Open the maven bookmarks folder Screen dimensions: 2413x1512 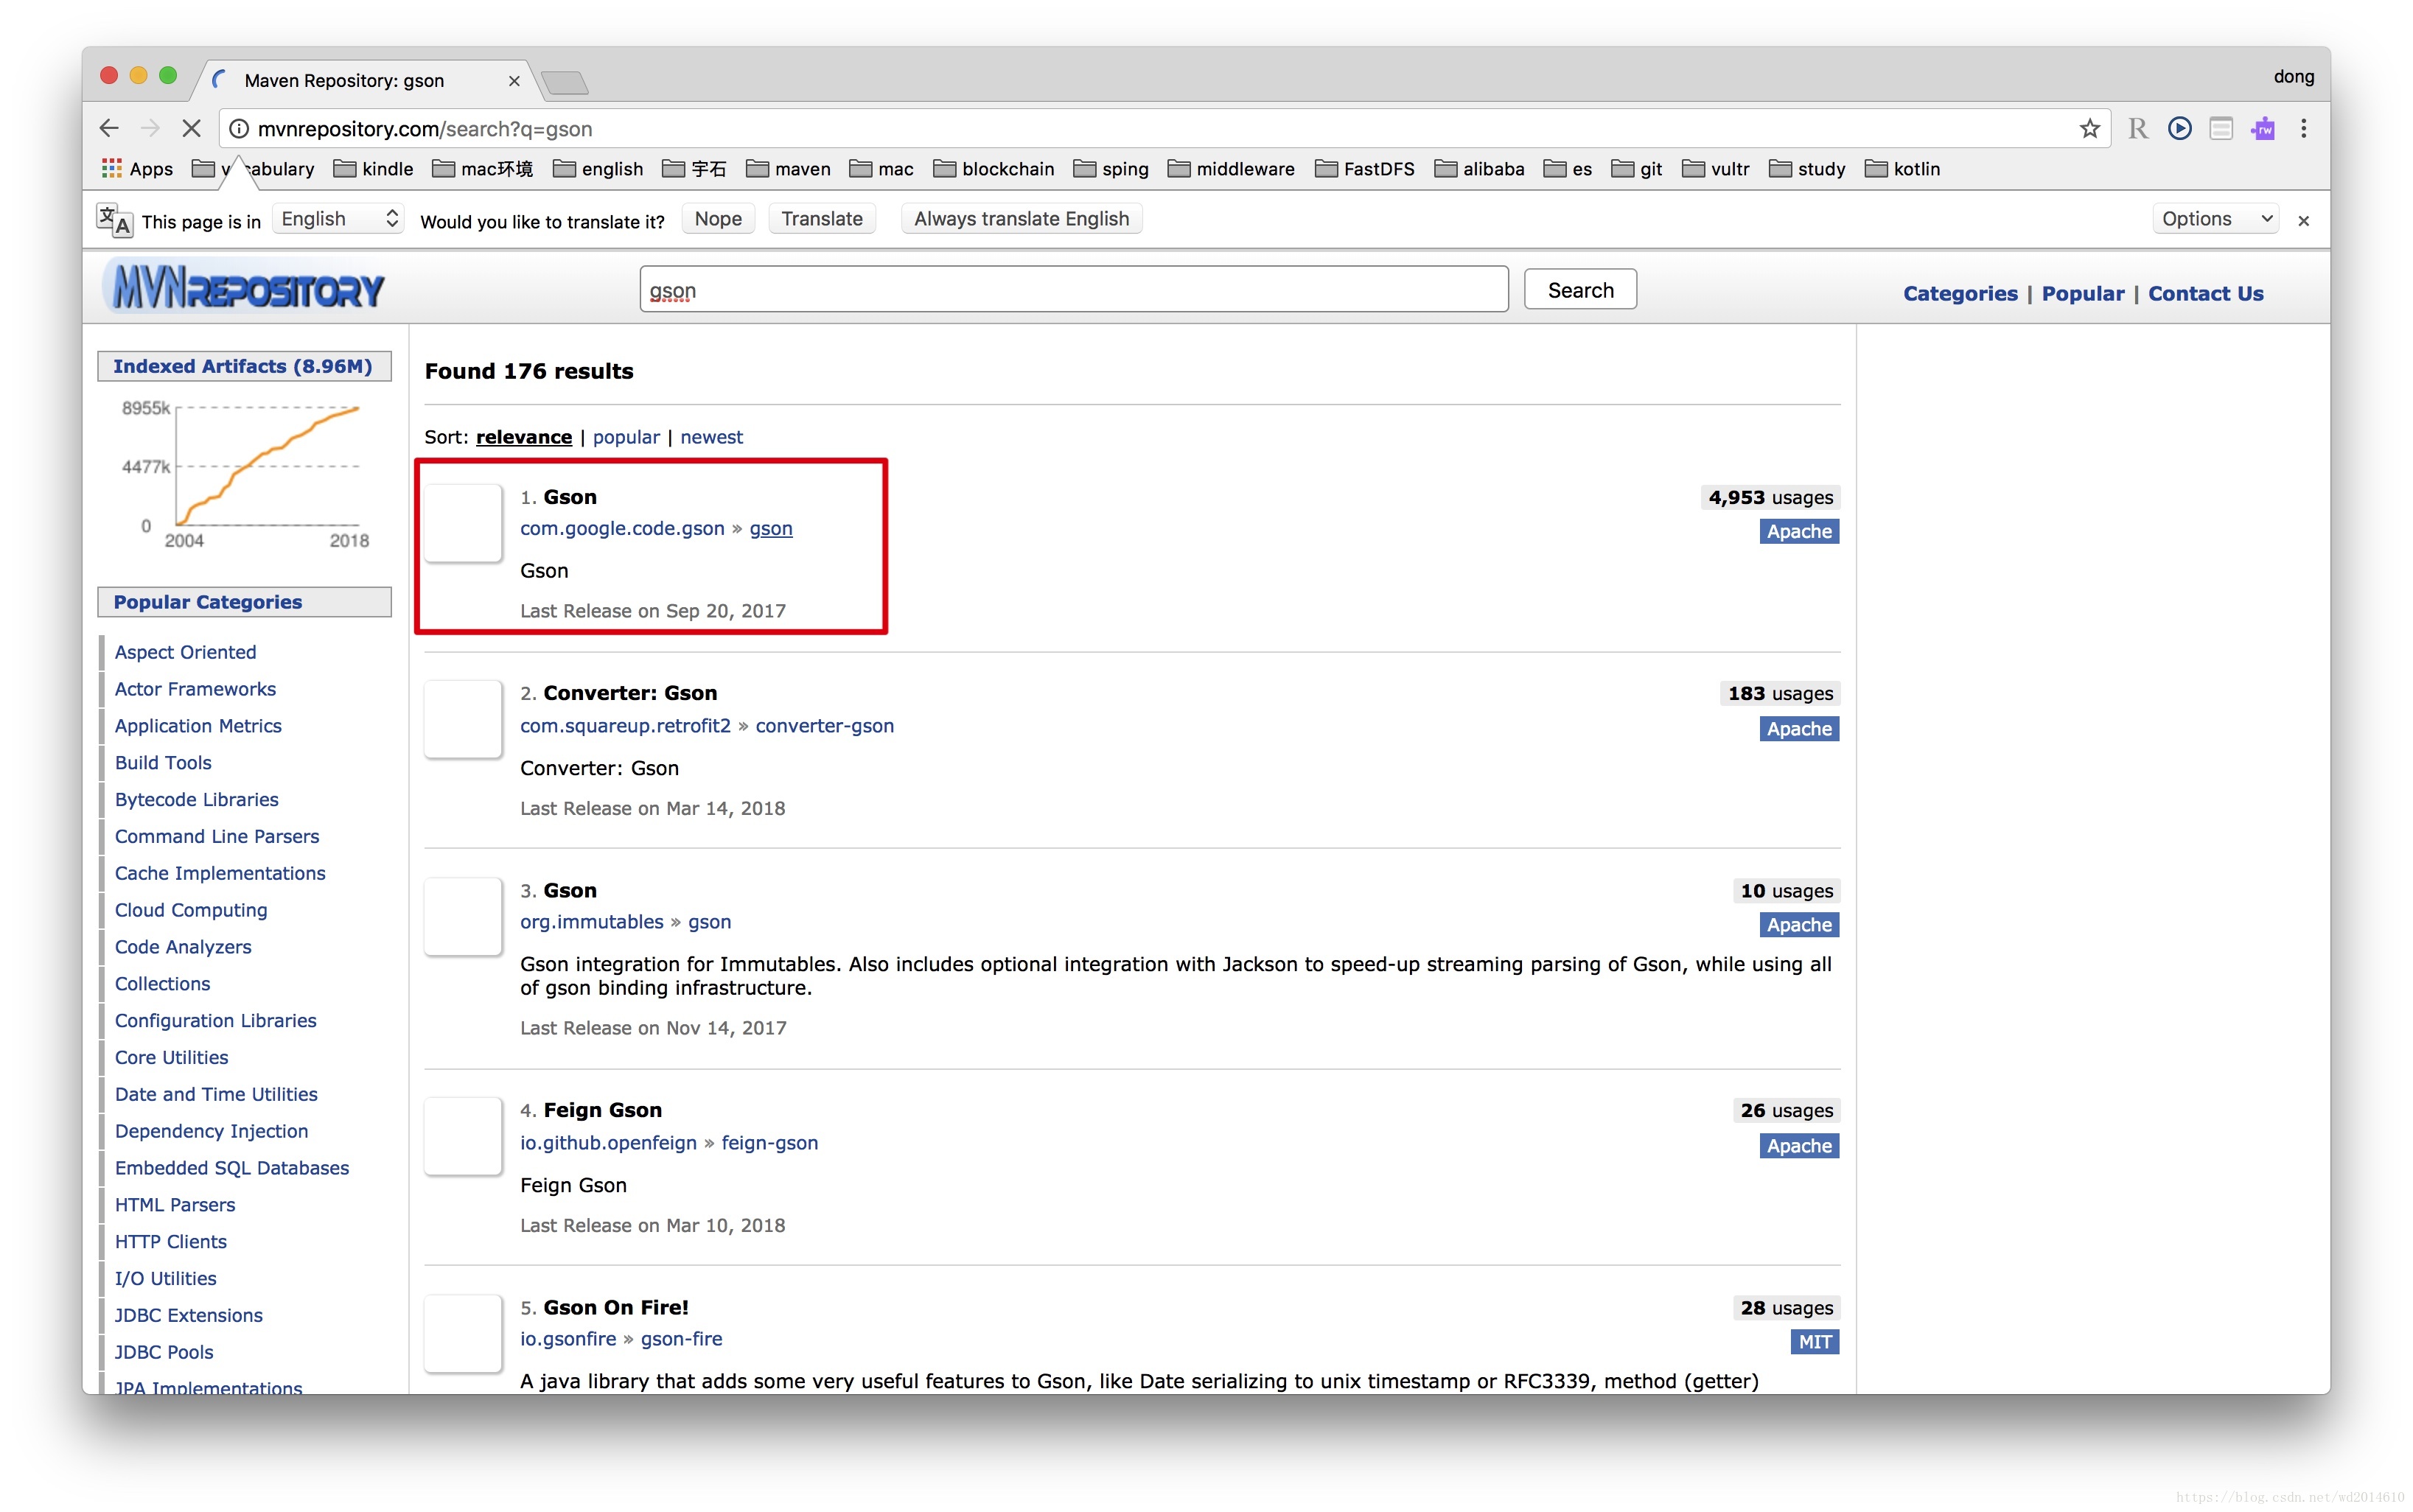pos(788,169)
